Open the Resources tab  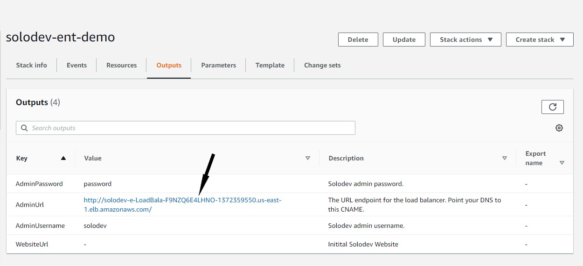tap(122, 65)
